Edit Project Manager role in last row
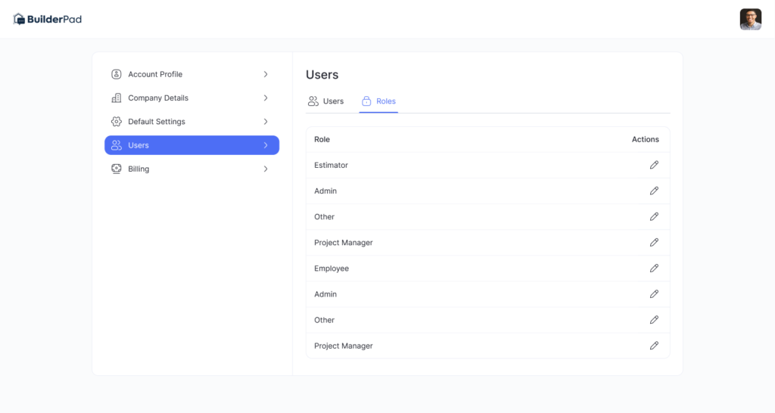775x413 pixels. click(x=654, y=346)
